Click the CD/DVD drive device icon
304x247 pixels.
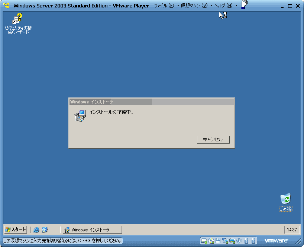tap(211, 241)
